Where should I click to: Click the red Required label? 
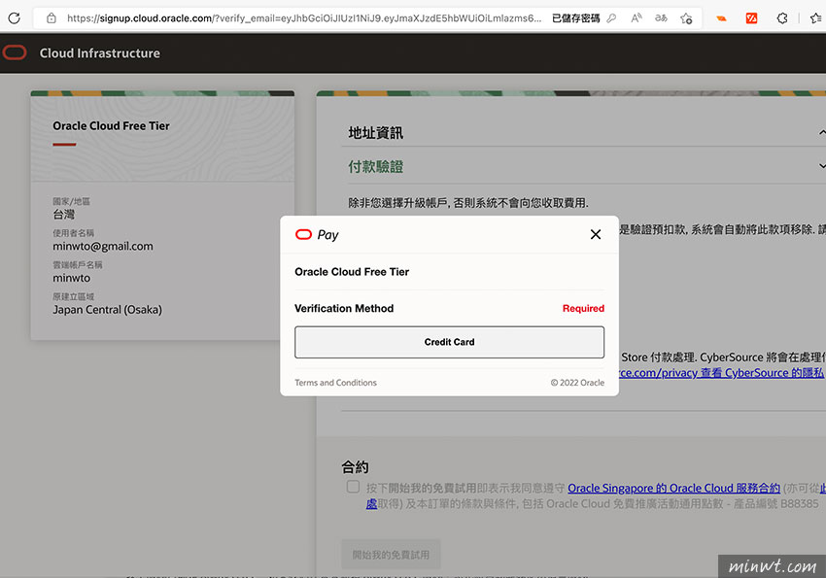[583, 309]
